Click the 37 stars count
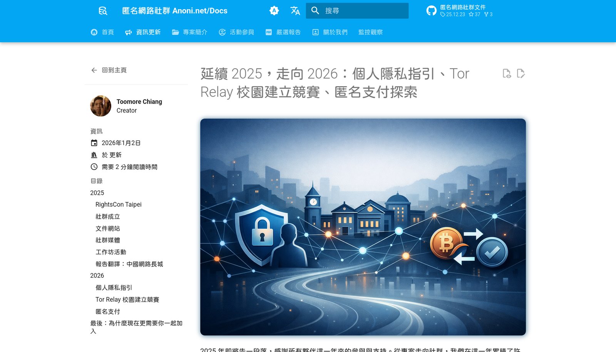 pyautogui.click(x=474, y=14)
